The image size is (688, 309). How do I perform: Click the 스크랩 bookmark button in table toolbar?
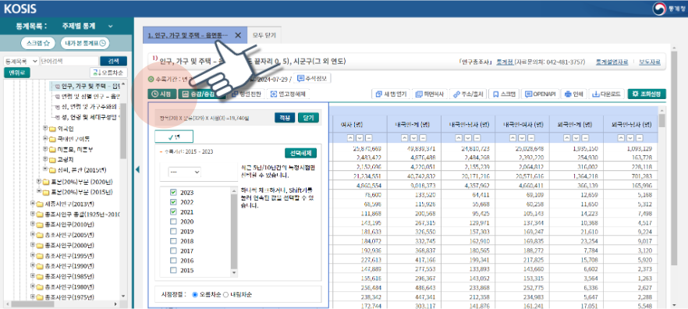pyautogui.click(x=504, y=94)
